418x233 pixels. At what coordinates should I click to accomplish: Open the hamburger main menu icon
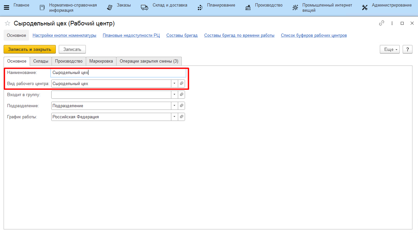6,7
